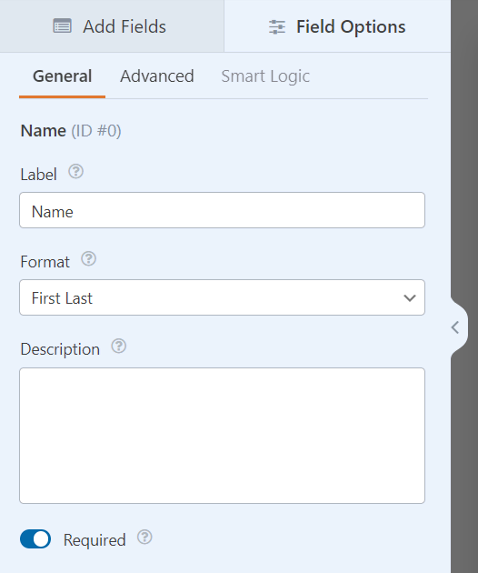Viewport: 478px width, 573px height.
Task: Open the Description help tooltip icon
Action: point(119,346)
